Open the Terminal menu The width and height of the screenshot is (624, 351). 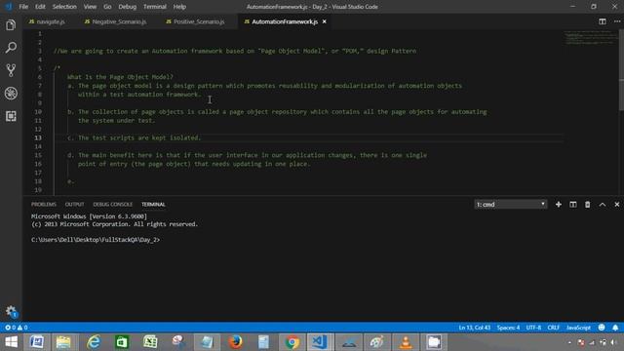[x=155, y=7]
